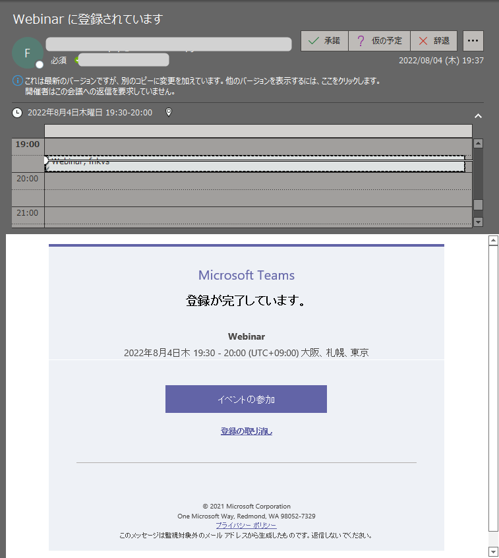The width and height of the screenshot is (499, 558).
Task: Click the 登録が完了しています。 heading
Action: tap(246, 301)
